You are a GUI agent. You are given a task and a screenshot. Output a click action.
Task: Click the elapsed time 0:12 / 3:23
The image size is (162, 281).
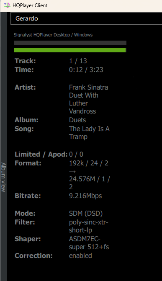86,70
